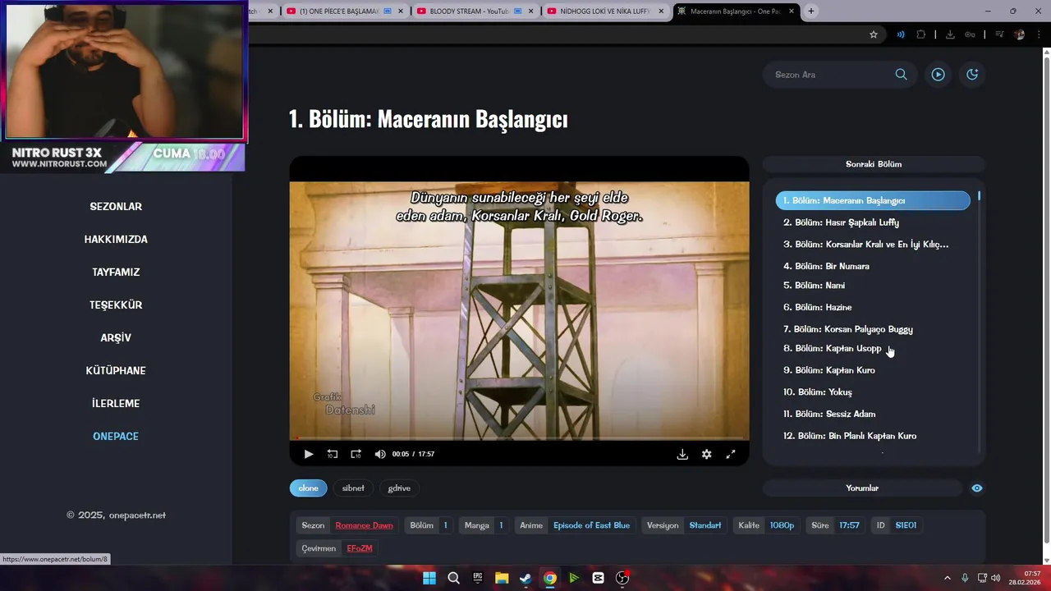1051x591 pixels.
Task: Select 10. Bölüm: Yokuş
Action: click(x=873, y=392)
